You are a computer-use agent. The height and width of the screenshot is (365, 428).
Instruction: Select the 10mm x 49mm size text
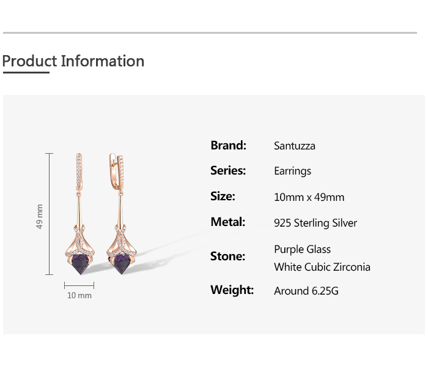pyautogui.click(x=309, y=197)
